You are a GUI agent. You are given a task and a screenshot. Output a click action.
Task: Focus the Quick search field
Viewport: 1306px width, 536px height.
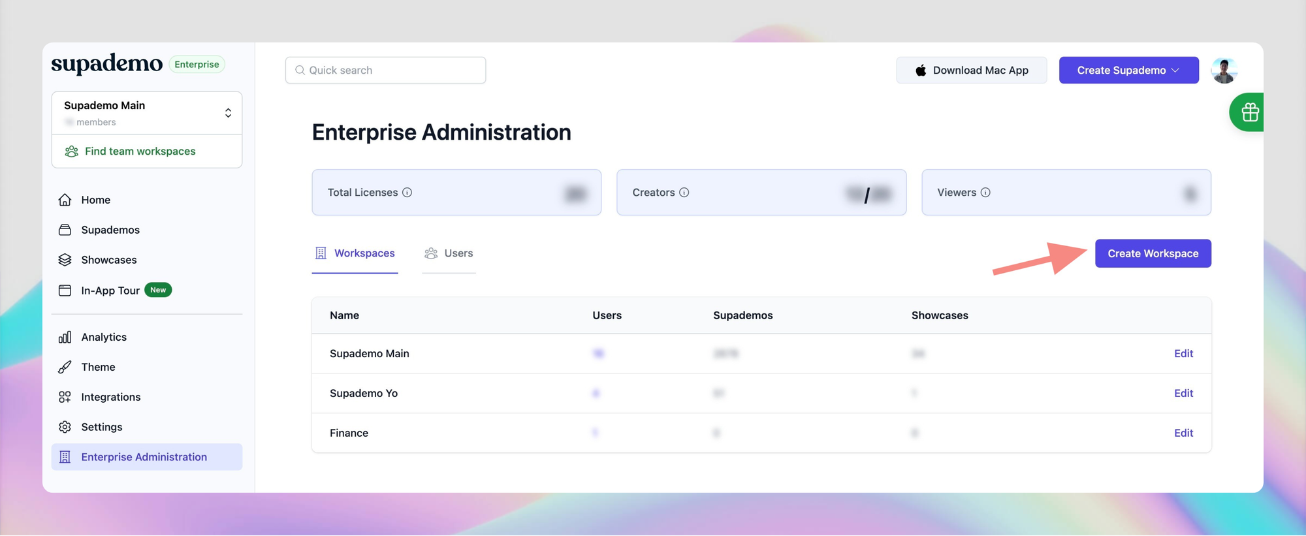(385, 70)
